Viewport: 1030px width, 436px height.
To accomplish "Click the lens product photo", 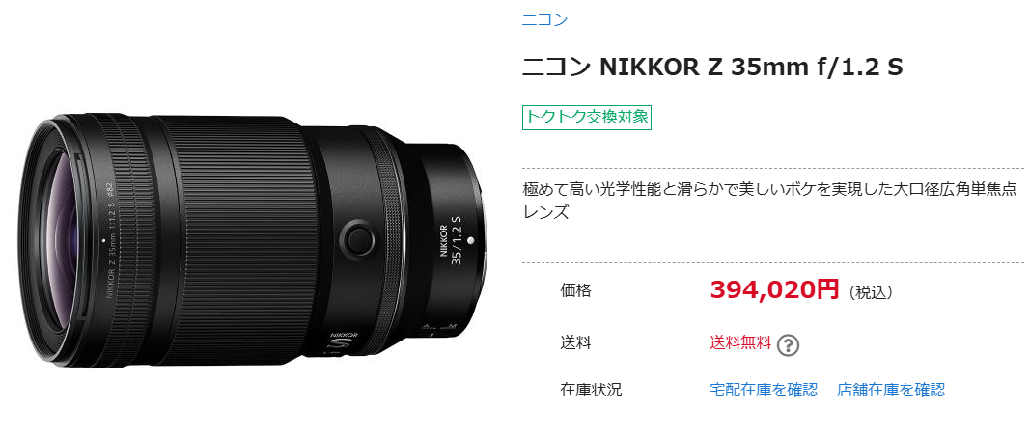I will point(252,240).
